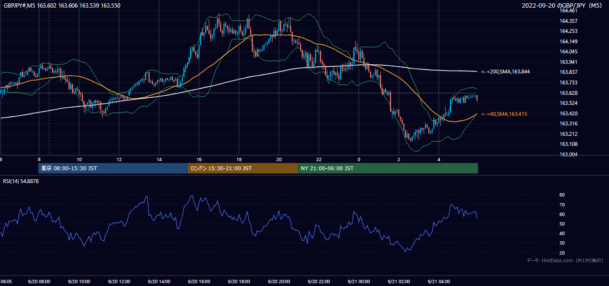Click the 9/20 20:00 time axis label
609x286 pixels.
(279, 282)
